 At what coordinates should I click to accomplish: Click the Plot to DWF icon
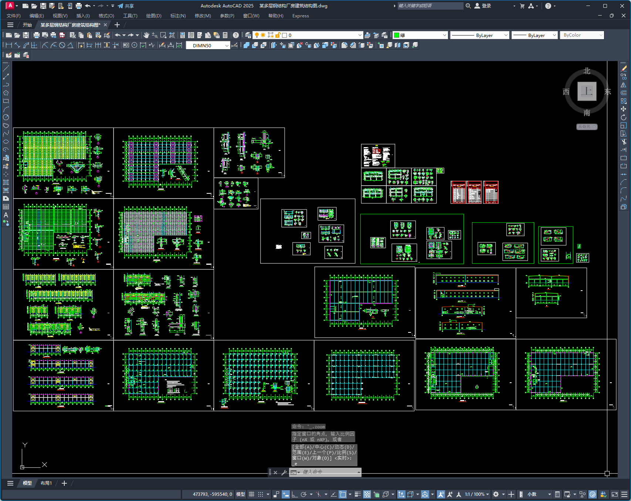(x=62, y=35)
